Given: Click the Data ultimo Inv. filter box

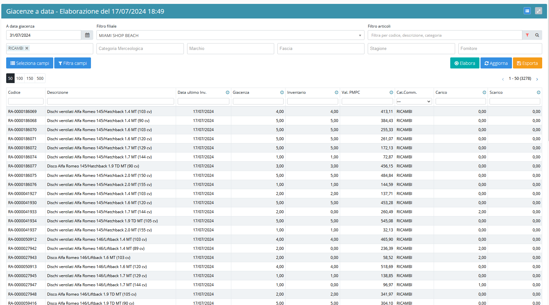Looking at the screenshot, I should click(203, 101).
